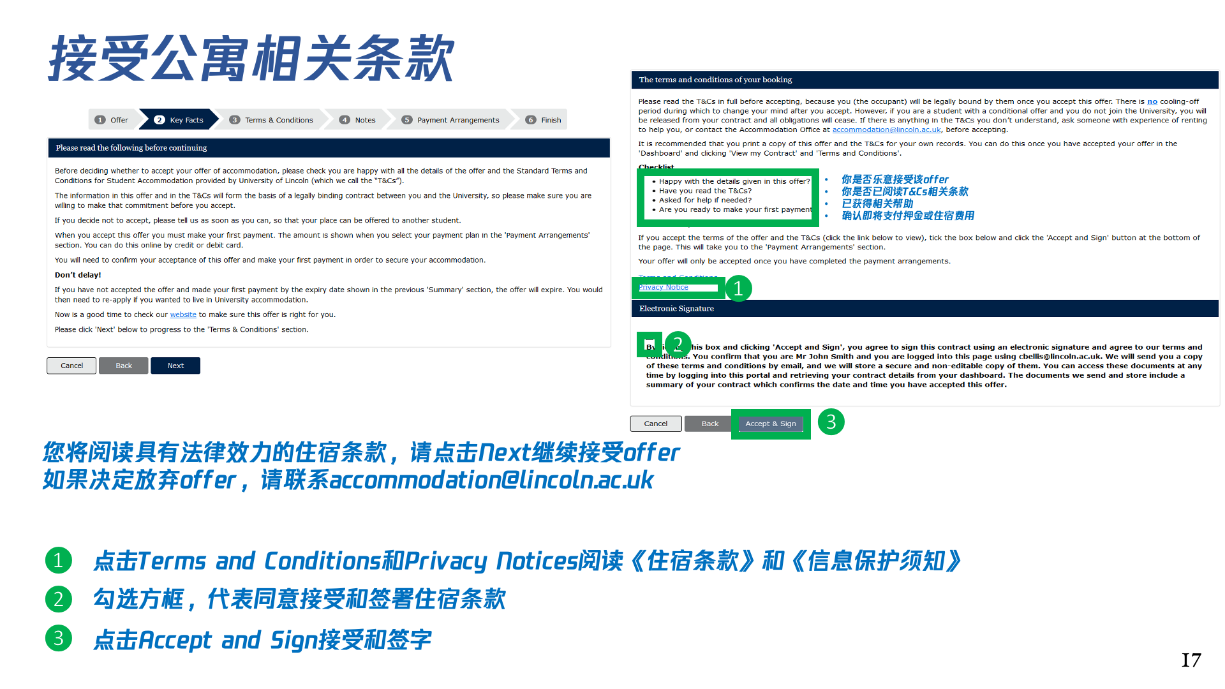
Task: Expand the Privacy Notice link section
Action: [x=666, y=288]
